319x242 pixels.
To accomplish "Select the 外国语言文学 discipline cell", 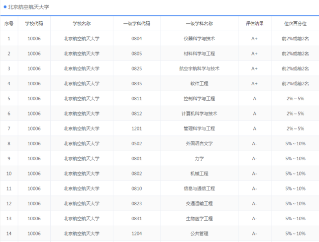I will click(x=200, y=143).
